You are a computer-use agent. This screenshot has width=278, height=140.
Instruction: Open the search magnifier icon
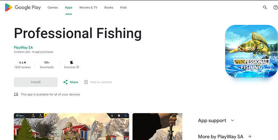pos(265,7)
